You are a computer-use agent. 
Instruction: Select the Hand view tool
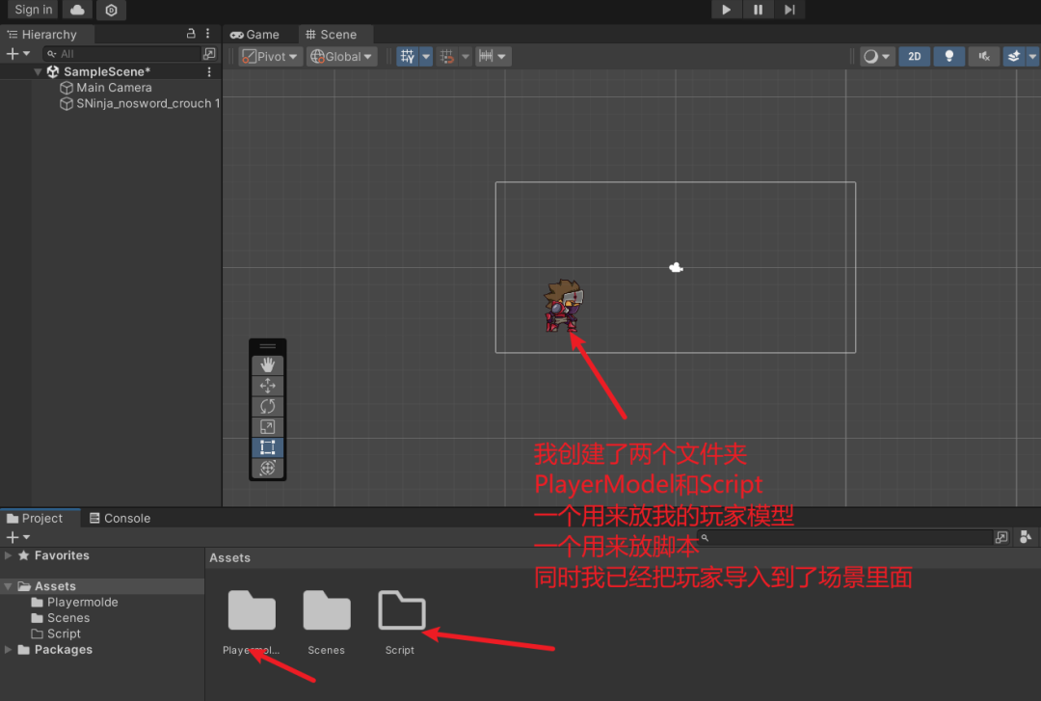tap(268, 364)
